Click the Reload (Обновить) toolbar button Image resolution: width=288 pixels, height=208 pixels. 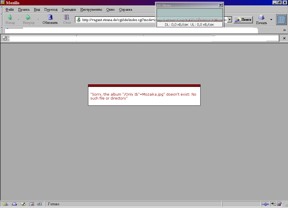pyautogui.click(x=50, y=19)
